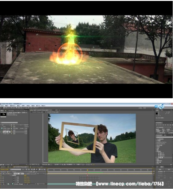The width and height of the screenshot is (173, 189).
Task: Select the 基本 3D effect
Action: click(161, 153)
